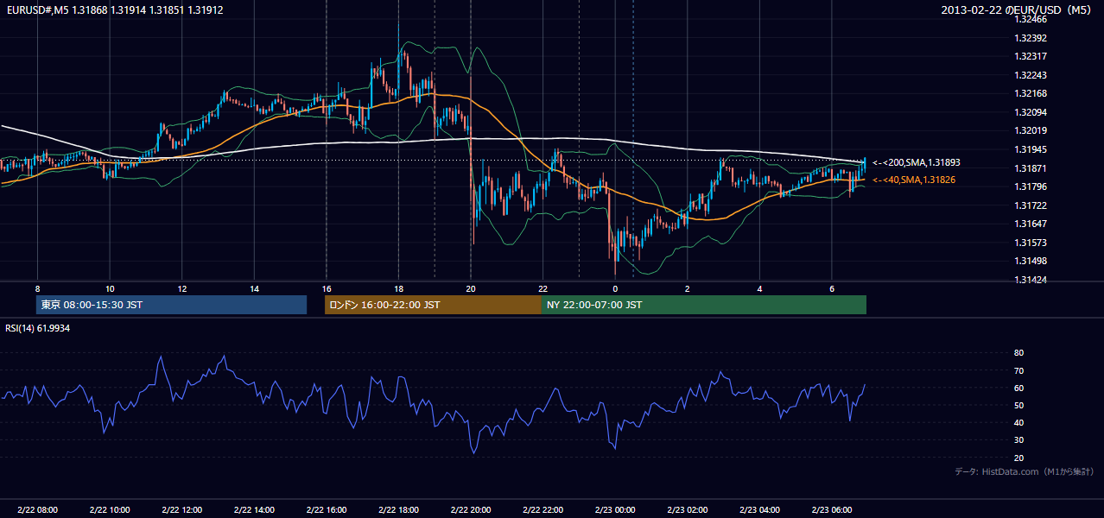Click the 40 SMA 1.31826 label
The image size is (1104, 518).
913,180
